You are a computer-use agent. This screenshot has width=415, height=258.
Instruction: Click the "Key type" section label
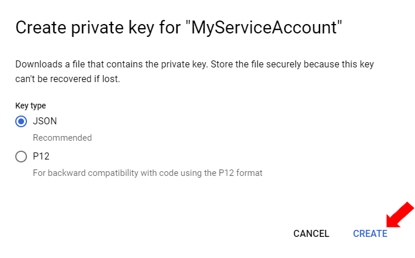[30, 106]
